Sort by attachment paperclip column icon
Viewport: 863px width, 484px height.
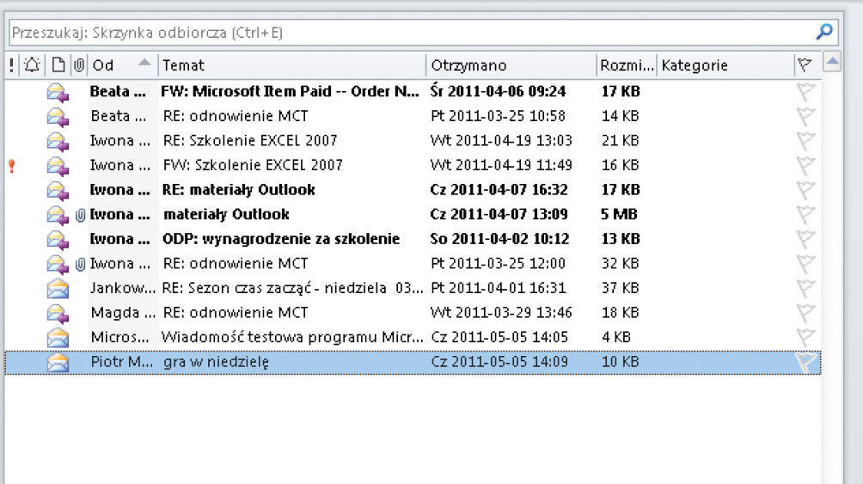click(78, 65)
